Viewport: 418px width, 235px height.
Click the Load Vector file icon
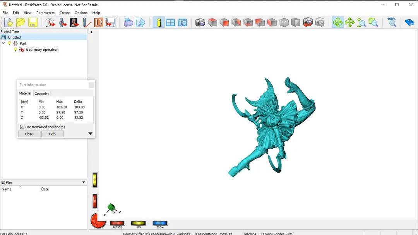pyautogui.click(x=50, y=23)
